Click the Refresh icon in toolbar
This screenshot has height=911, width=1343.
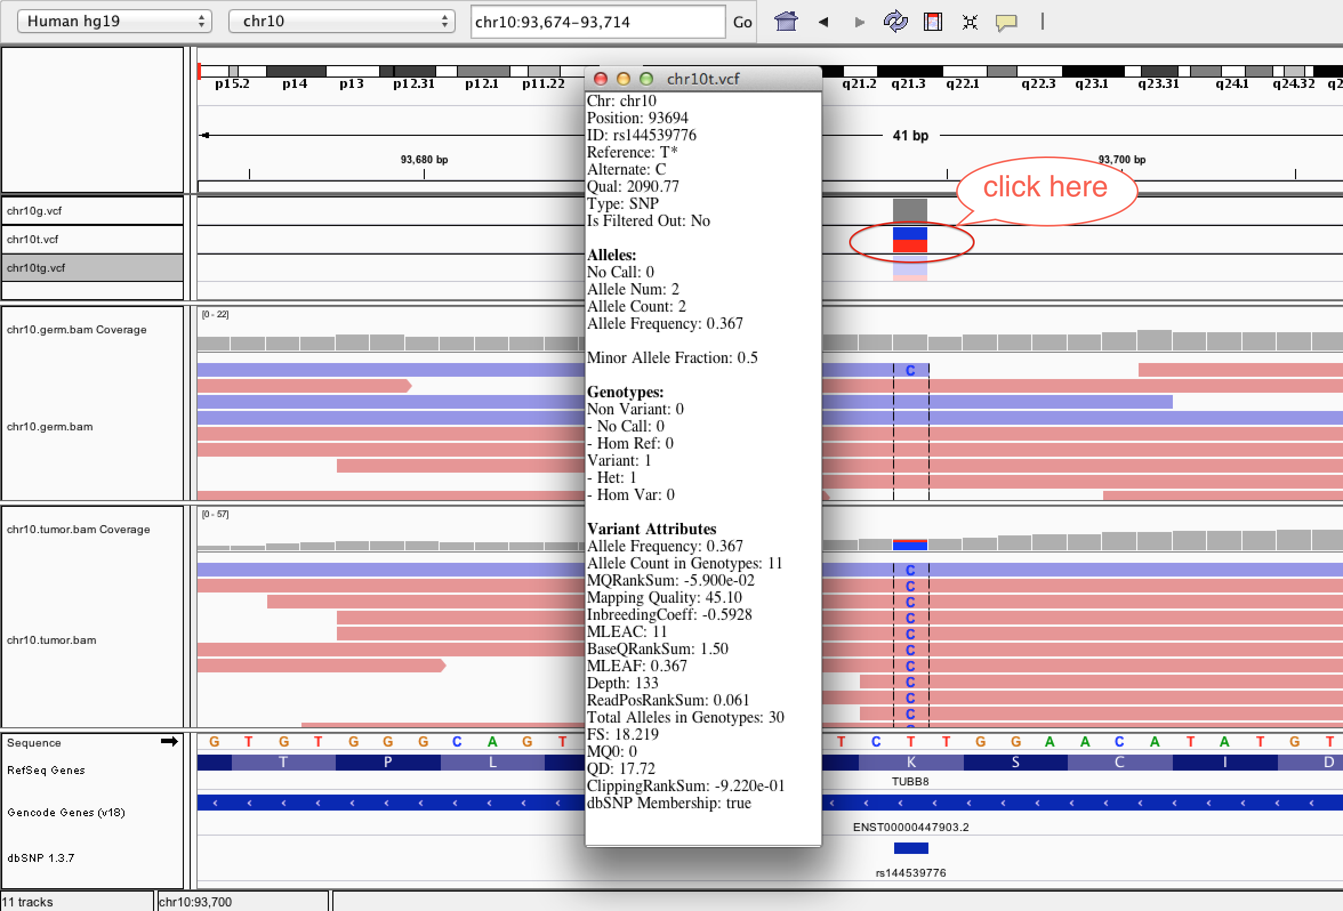click(x=895, y=22)
